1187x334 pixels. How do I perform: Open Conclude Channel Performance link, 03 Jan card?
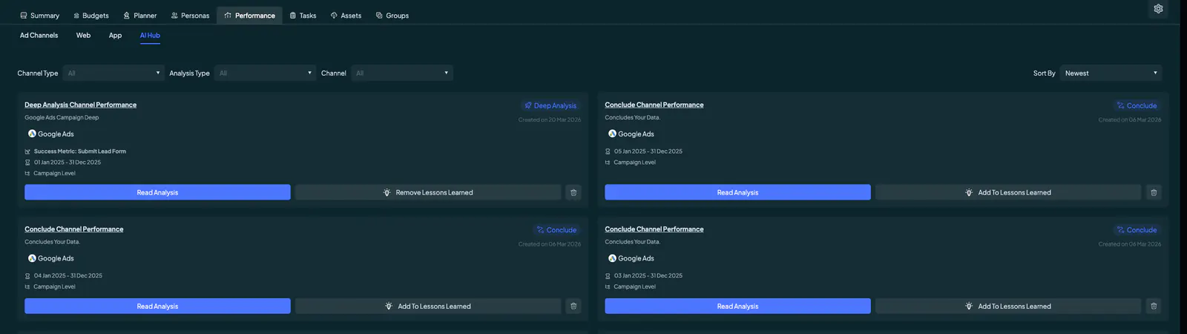click(x=654, y=229)
